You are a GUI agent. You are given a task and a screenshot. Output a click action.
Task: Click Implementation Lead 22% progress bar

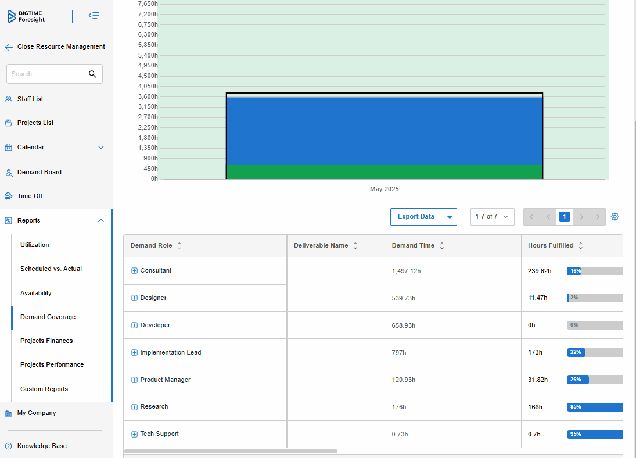click(595, 352)
